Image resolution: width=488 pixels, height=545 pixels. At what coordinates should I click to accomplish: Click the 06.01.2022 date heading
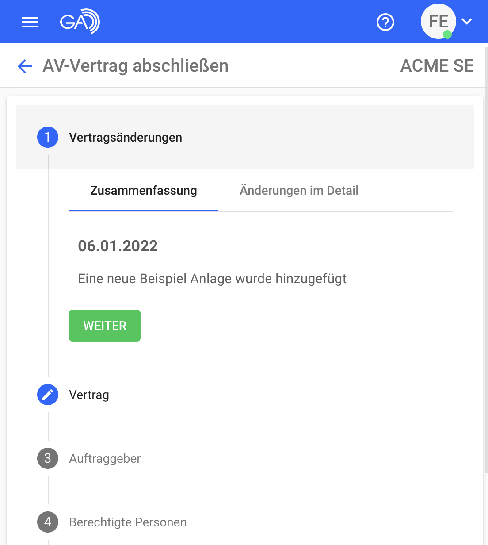click(118, 246)
